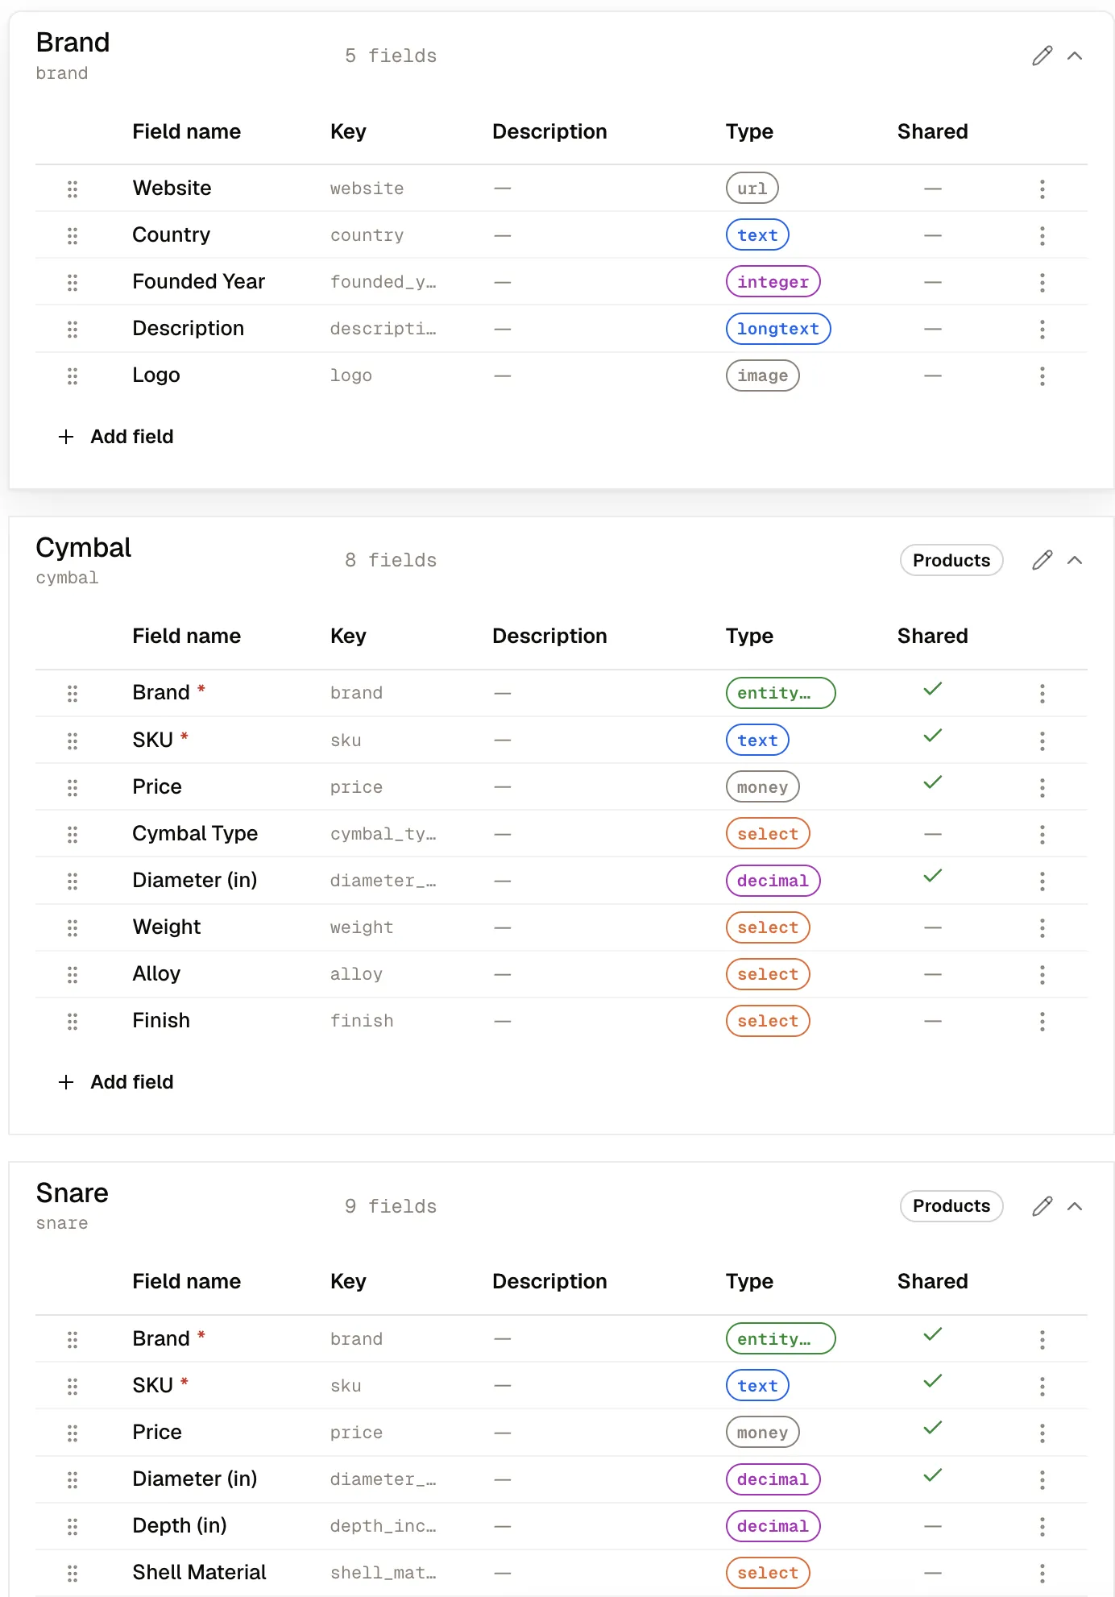This screenshot has height=1597, width=1115.
Task: Click the select badge for Alloy
Action: pos(768,974)
